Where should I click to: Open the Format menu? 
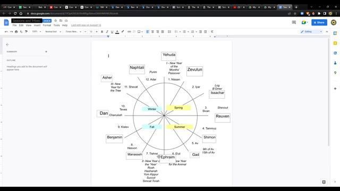tap(47, 25)
